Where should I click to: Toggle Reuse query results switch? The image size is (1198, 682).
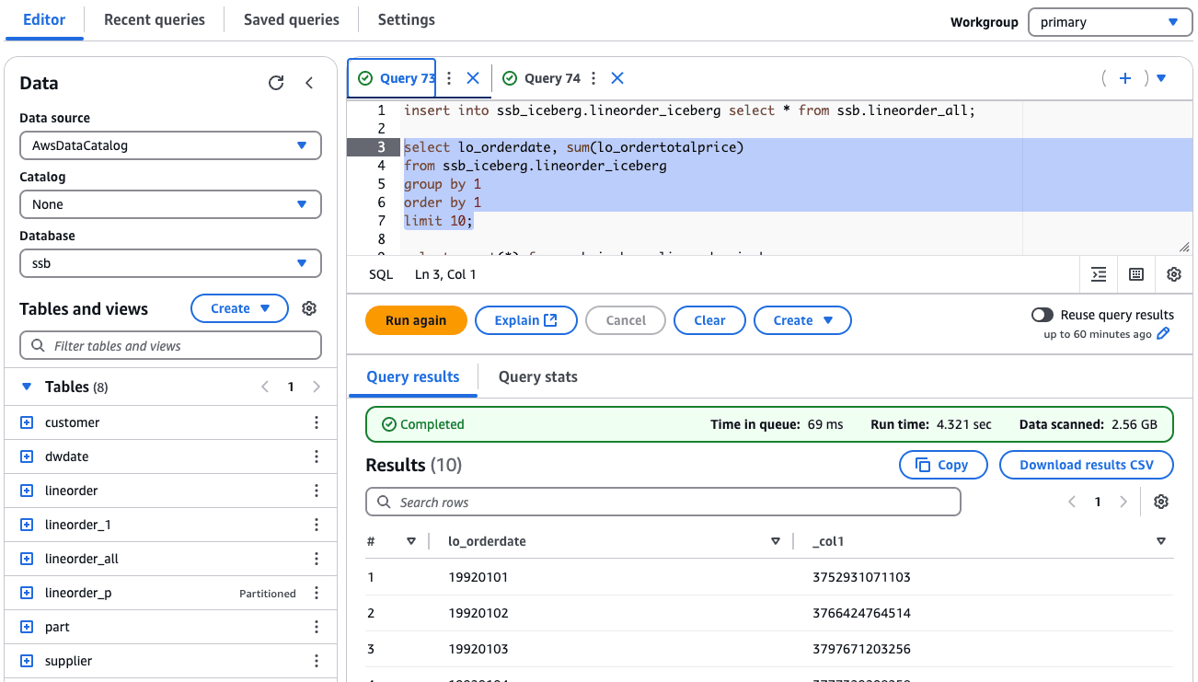tap(1042, 315)
